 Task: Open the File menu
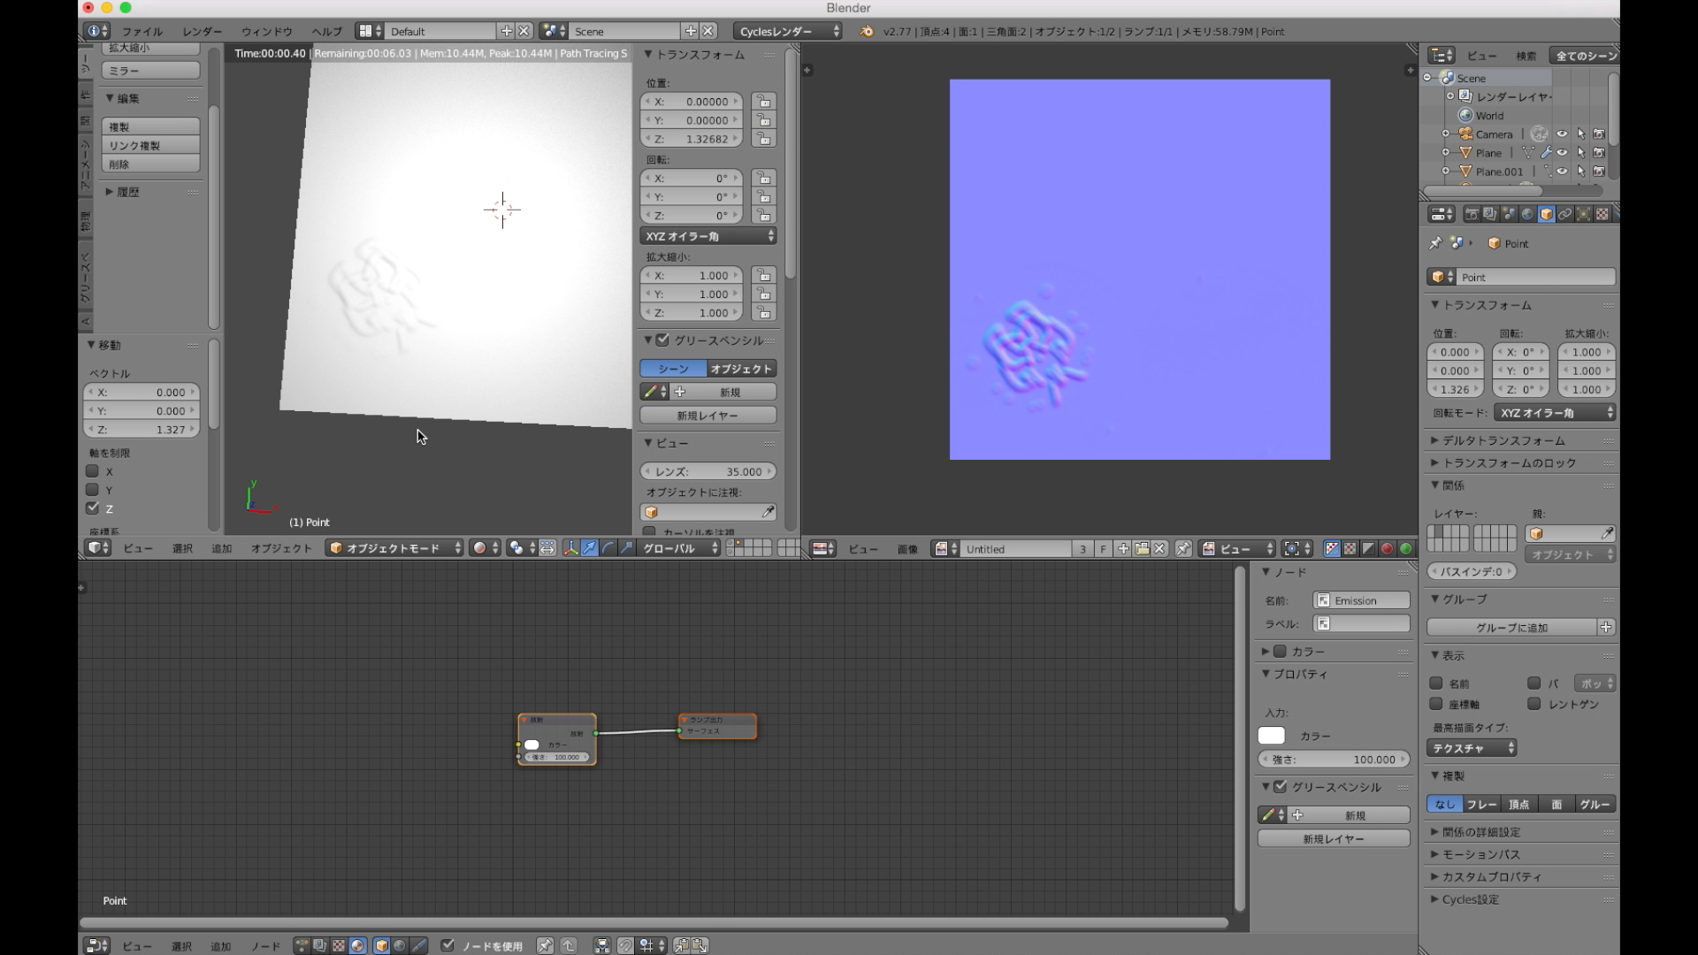[x=141, y=31]
